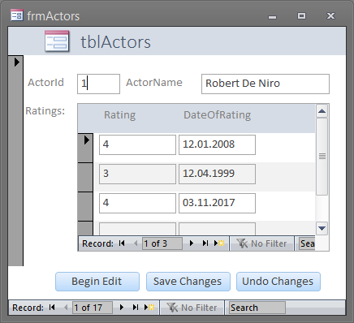354x323 pixels.
Task: Click Rating field in the 12.01.2008 row
Action: click(137, 144)
